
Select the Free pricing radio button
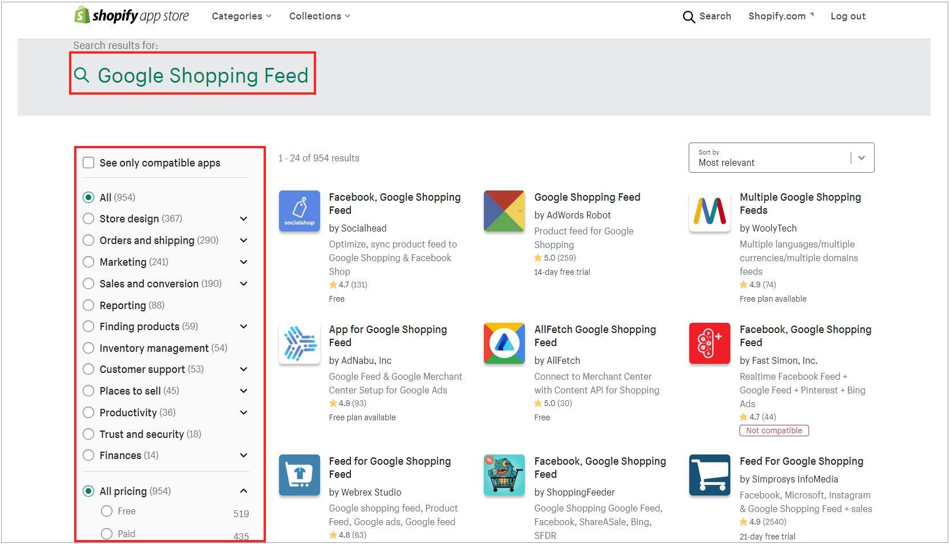(107, 511)
